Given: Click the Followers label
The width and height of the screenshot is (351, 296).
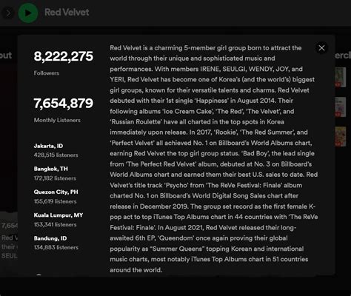Looking at the screenshot, I should pyautogui.click(x=47, y=73).
